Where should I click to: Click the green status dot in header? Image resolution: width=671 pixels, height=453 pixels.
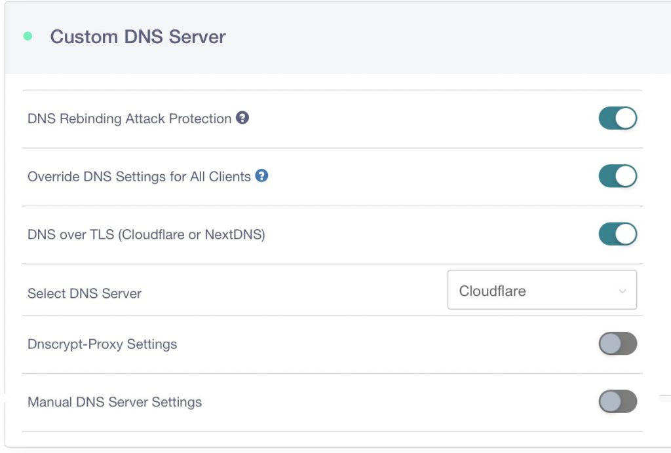pos(28,37)
